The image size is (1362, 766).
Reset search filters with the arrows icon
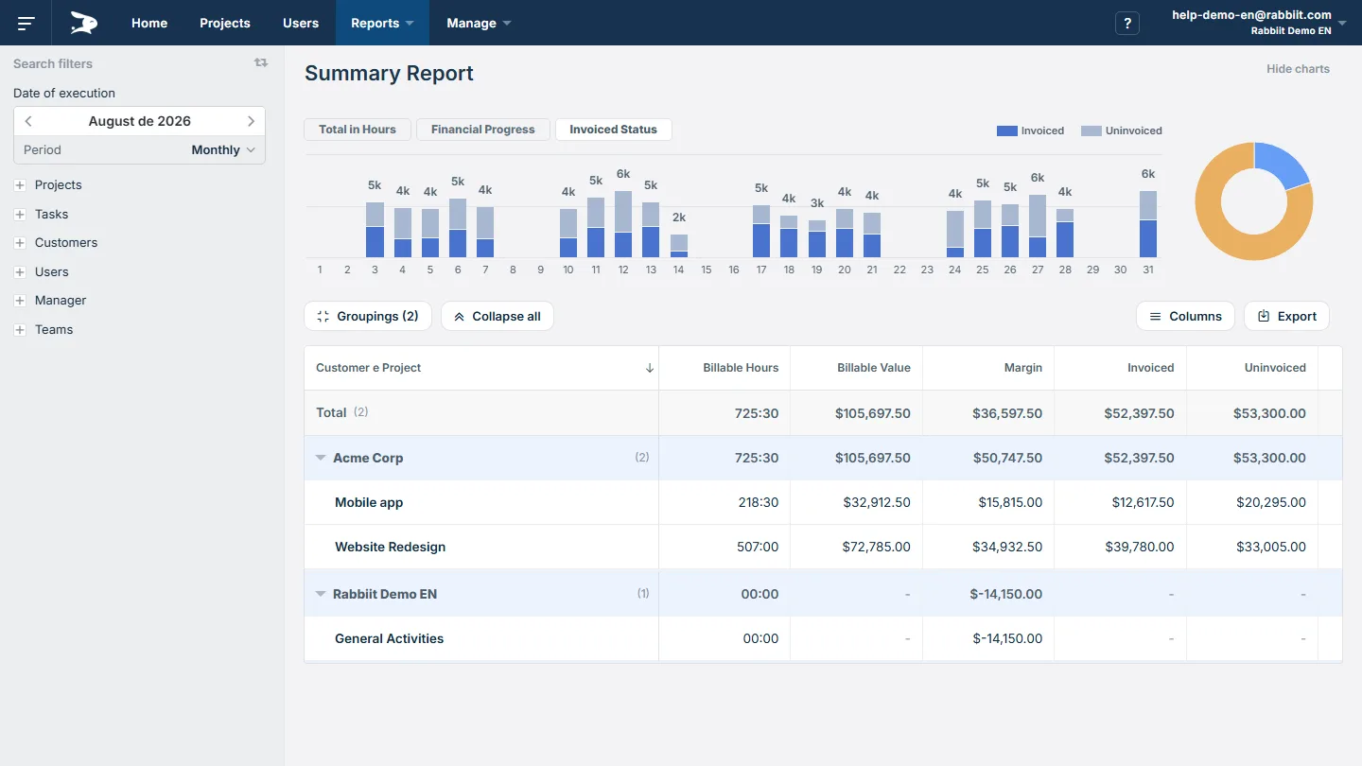261,62
